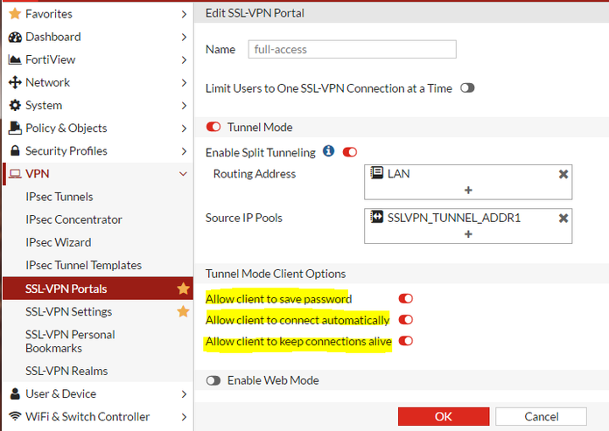
Task: Remove LAN from Routing Address
Action: [563, 174]
